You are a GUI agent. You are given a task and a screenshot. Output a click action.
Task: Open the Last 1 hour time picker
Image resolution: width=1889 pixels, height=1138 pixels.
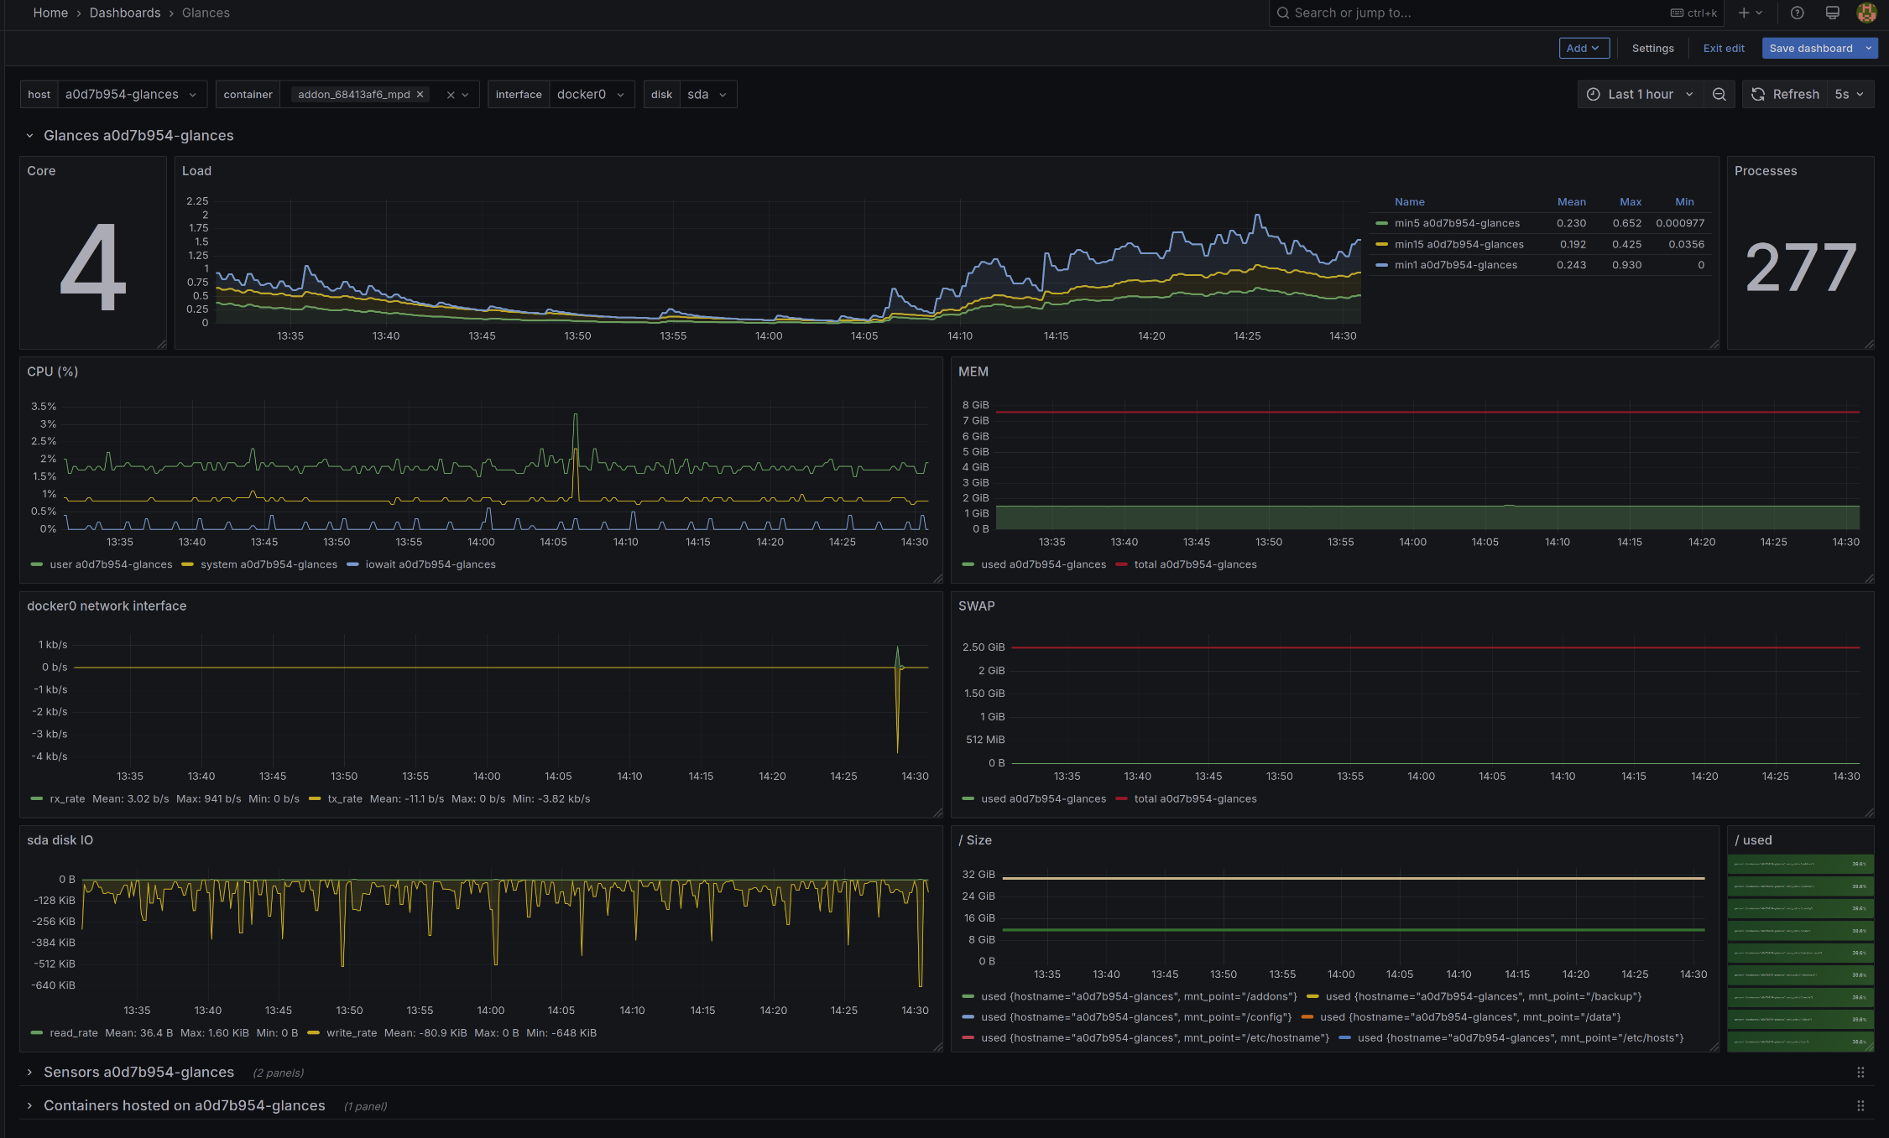pyautogui.click(x=1641, y=95)
